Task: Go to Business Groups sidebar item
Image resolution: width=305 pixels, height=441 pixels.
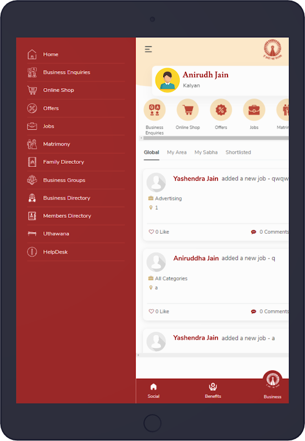Action: tap(76, 180)
